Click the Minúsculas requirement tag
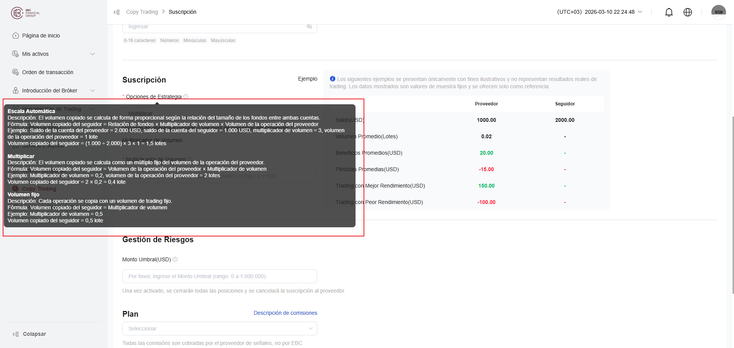Screen dimensions: 734x348 tap(195, 40)
